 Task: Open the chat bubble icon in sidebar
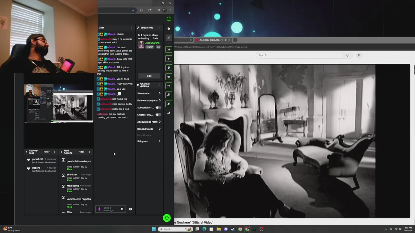[x=169, y=77]
